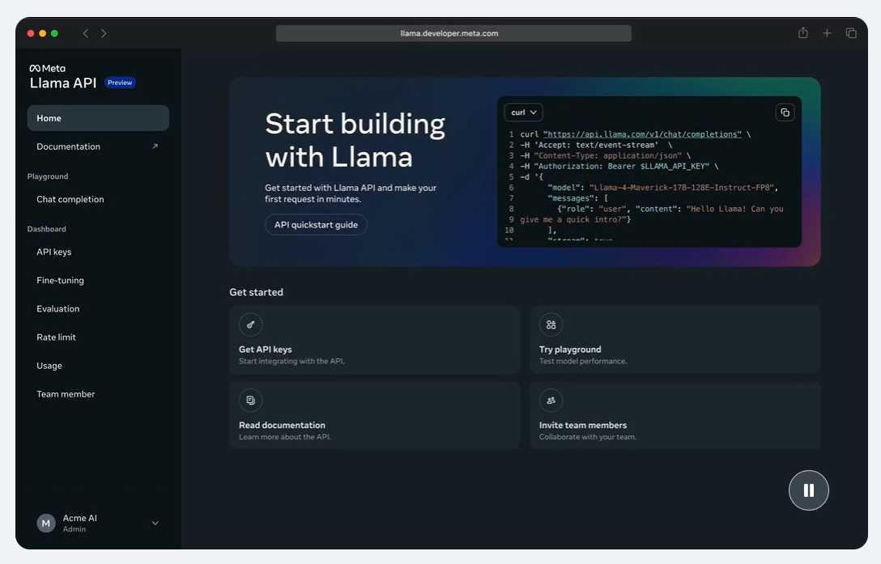
Task: Click the Start building with Llama heading
Action: 355,141
